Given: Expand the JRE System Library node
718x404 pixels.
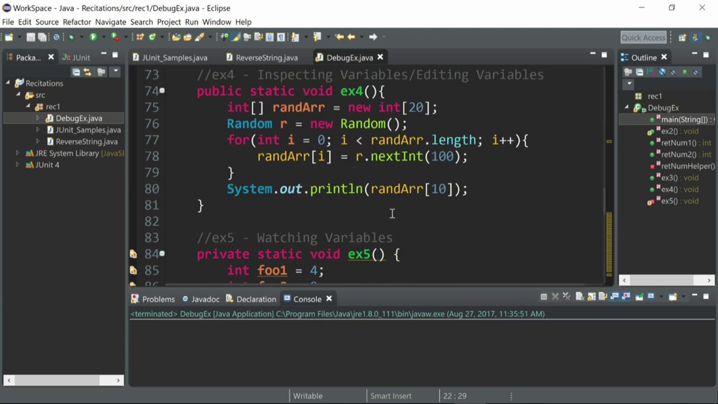Looking at the screenshot, I should (x=17, y=153).
